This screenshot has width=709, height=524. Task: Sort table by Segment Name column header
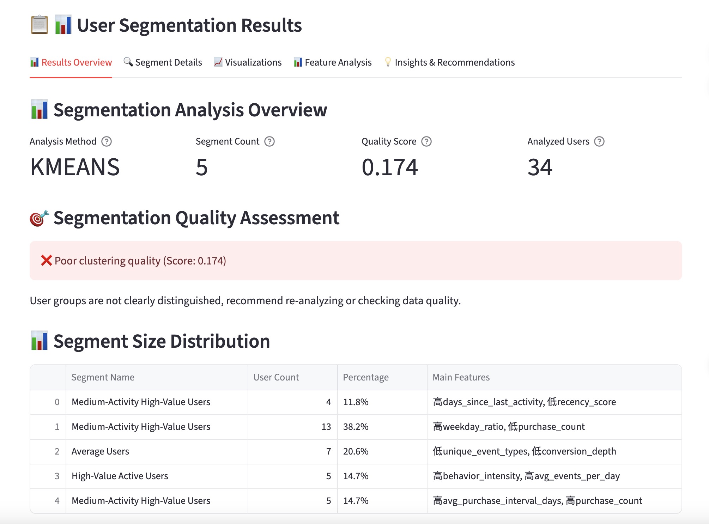(103, 377)
